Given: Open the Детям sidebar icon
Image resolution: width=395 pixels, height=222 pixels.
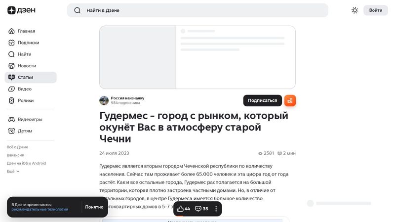Looking at the screenshot, I should pos(12,131).
